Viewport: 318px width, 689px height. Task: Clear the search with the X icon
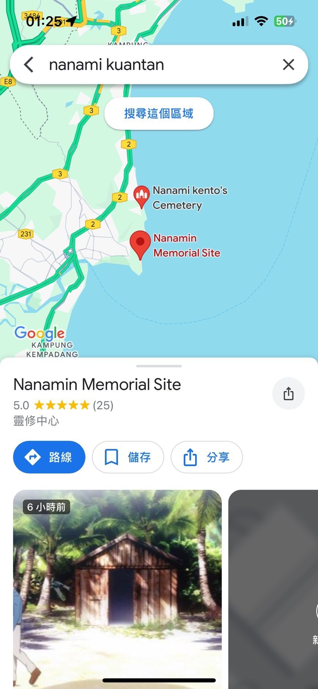pos(288,65)
